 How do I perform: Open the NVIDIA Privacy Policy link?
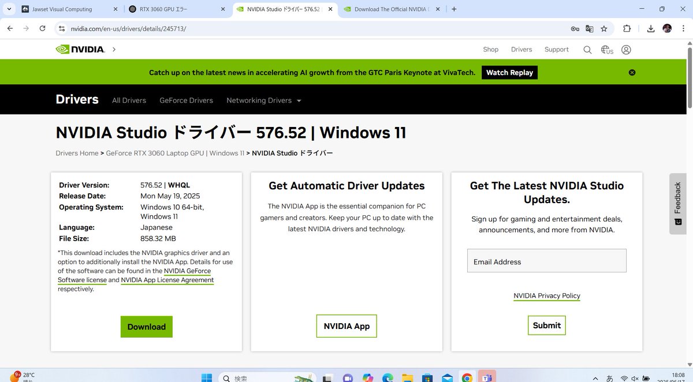pos(547,295)
